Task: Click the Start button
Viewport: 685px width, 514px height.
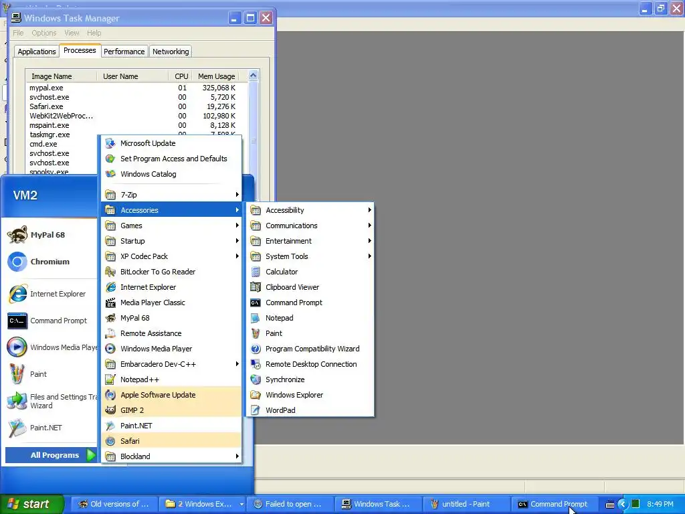Action: 31,504
